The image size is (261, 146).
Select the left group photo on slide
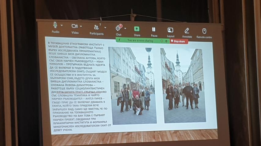(x=133, y=86)
